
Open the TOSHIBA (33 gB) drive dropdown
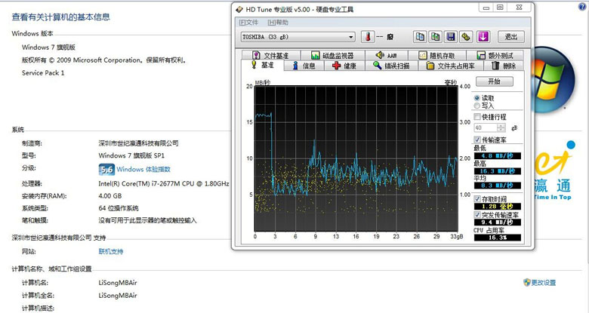[298, 37]
